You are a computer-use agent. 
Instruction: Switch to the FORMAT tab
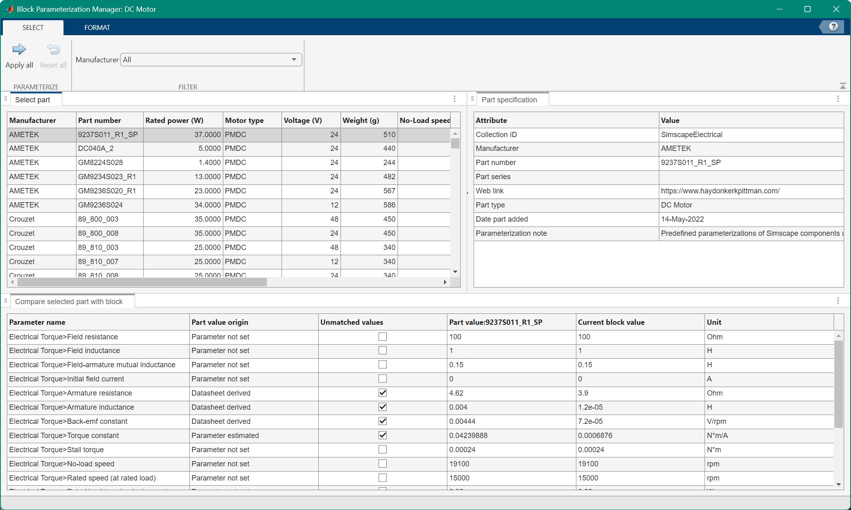coord(97,27)
